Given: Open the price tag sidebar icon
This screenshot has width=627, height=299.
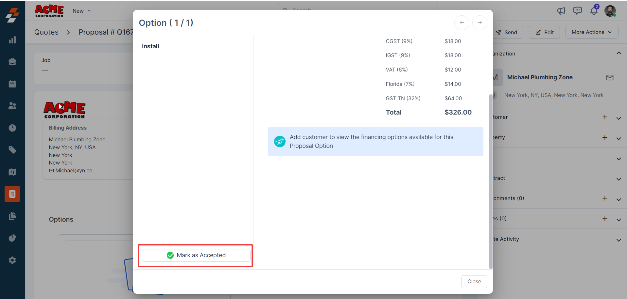Looking at the screenshot, I should click(12, 150).
